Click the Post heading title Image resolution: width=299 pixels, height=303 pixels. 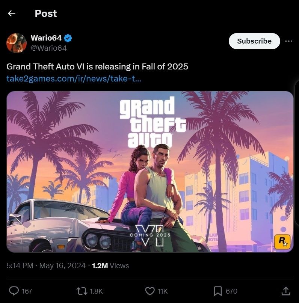coord(46,14)
